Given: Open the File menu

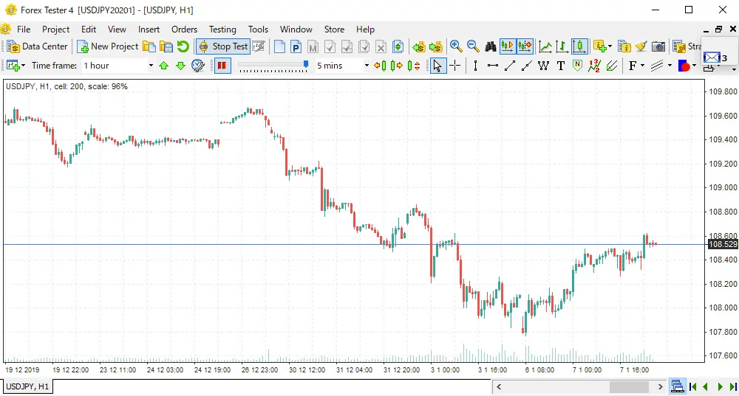Looking at the screenshot, I should click(x=24, y=29).
